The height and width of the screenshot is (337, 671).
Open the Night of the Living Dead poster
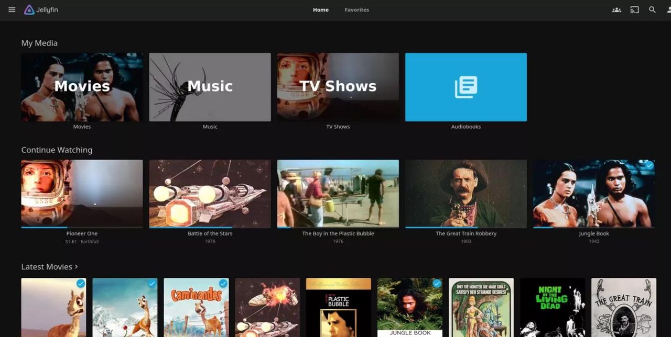553,307
